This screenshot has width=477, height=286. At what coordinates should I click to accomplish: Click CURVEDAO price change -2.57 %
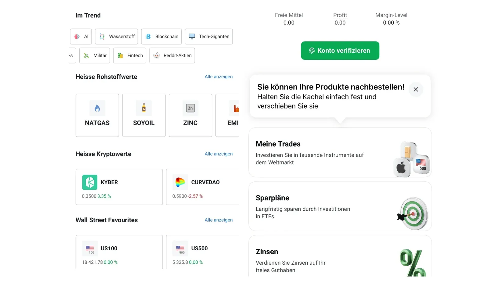(195, 196)
